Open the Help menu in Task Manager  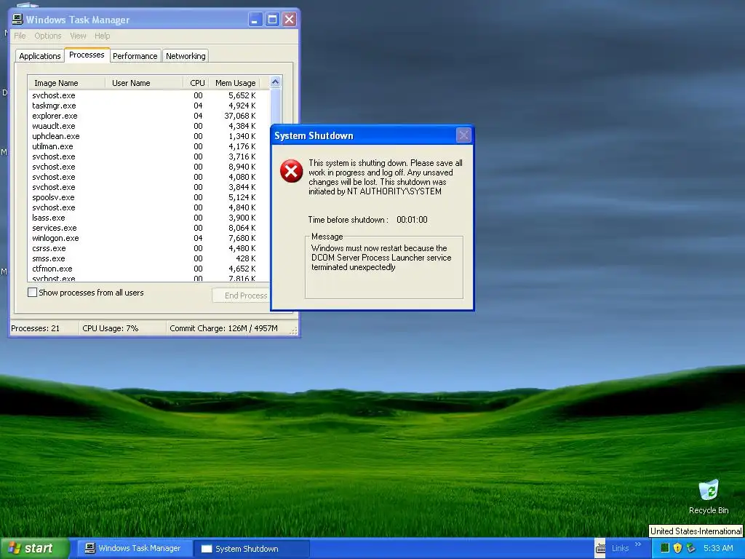click(102, 36)
